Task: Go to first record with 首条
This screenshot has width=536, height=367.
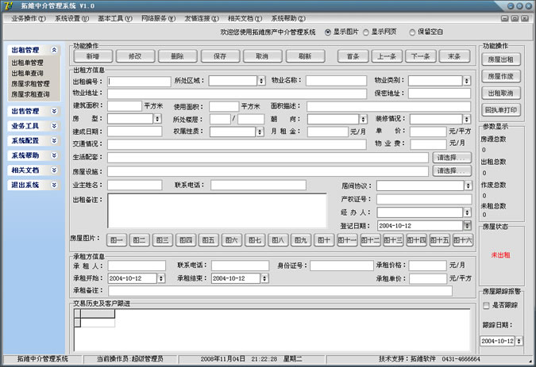Action: [353, 56]
